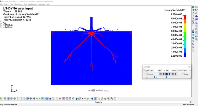
Task: Click the frame position slider handle
Action: [x=166, y=77]
